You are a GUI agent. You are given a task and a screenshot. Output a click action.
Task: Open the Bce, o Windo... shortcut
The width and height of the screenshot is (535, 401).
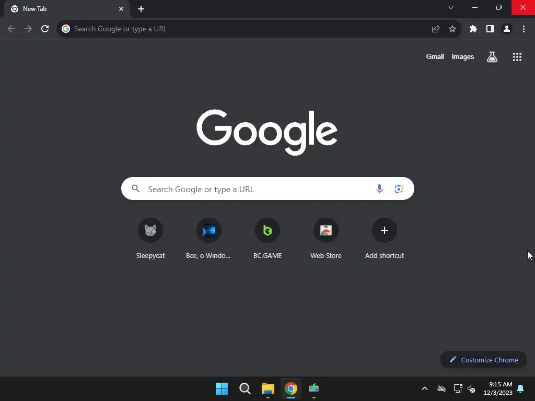pyautogui.click(x=208, y=238)
